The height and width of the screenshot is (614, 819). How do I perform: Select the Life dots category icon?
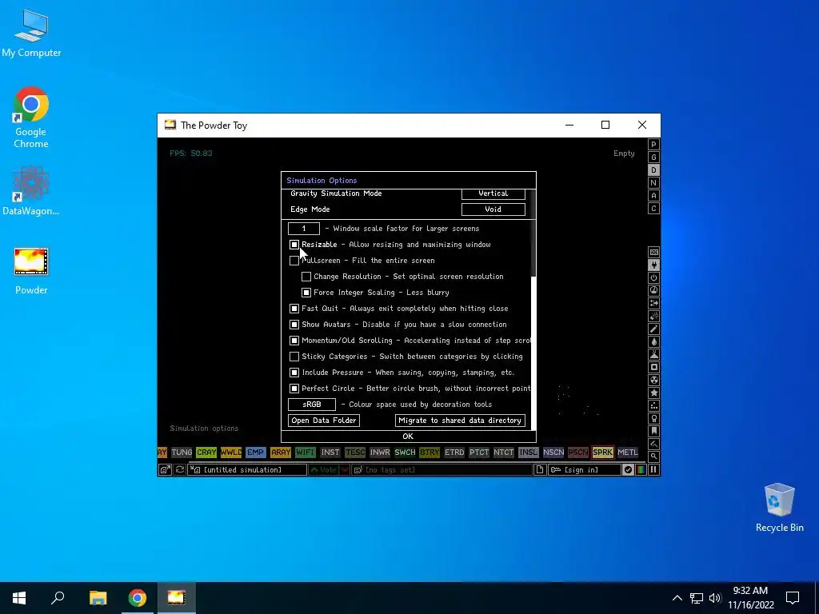(x=653, y=405)
